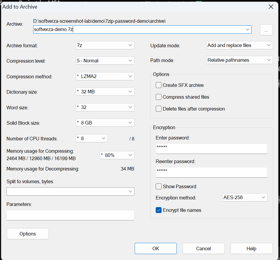Open the memory usage percentage dropdown
The width and height of the screenshot is (280, 260).
click(117, 155)
